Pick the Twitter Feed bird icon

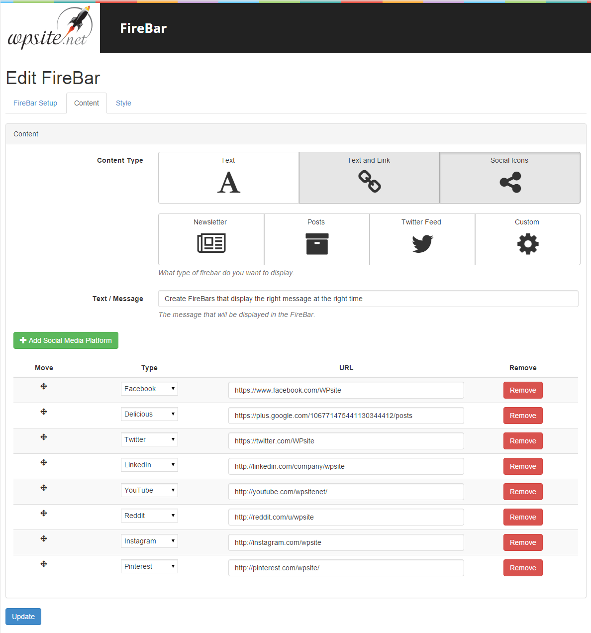[422, 244]
